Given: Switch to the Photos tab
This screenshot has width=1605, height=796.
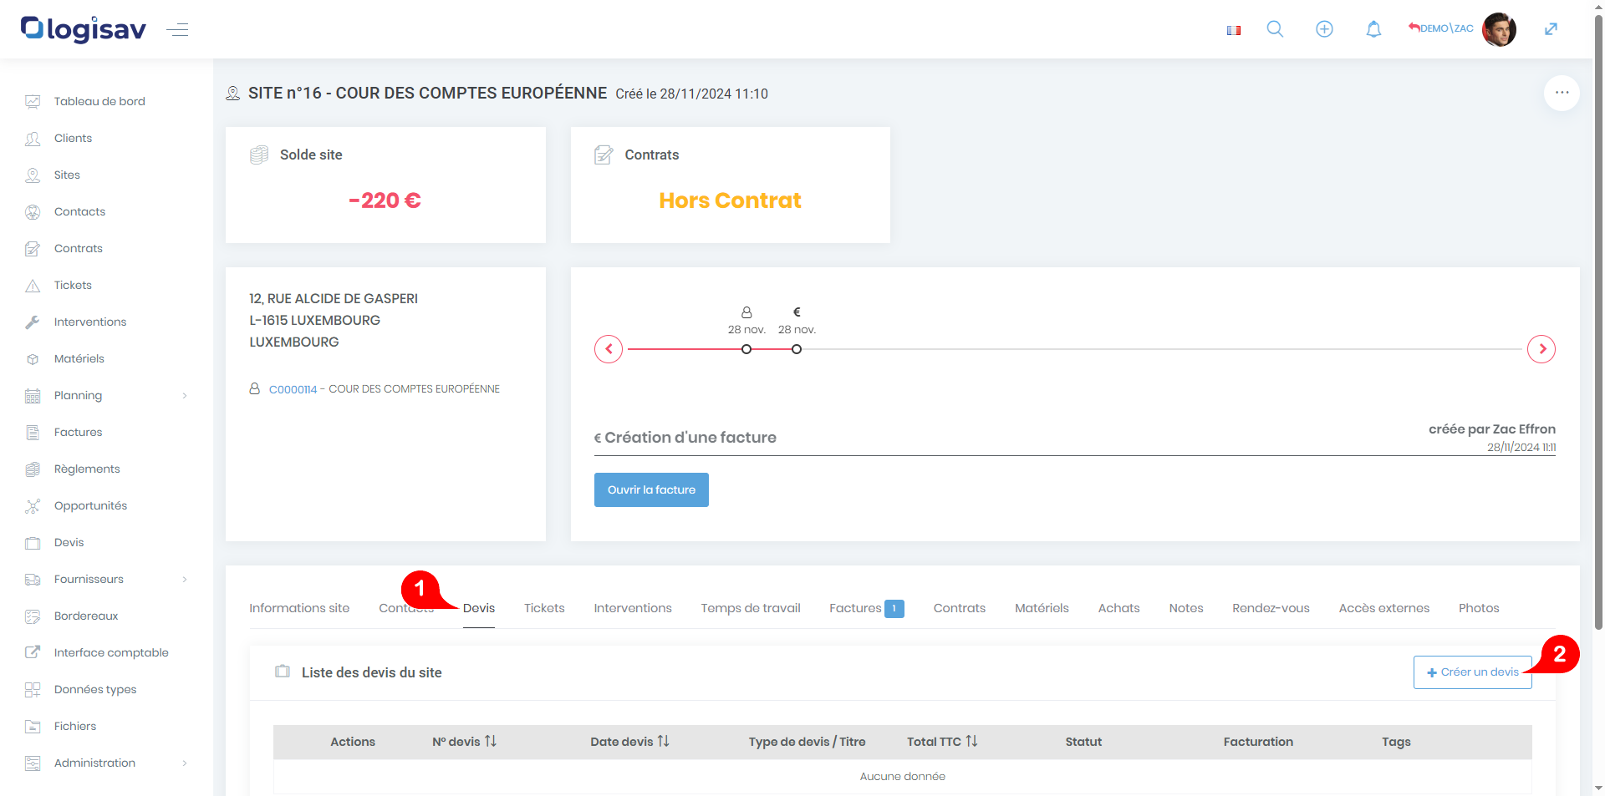Looking at the screenshot, I should coord(1479,608).
